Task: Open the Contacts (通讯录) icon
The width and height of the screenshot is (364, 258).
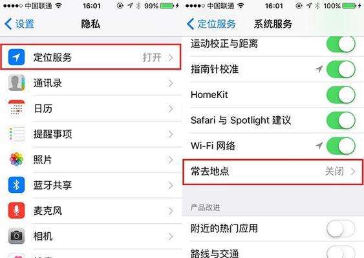Action: coord(16,83)
